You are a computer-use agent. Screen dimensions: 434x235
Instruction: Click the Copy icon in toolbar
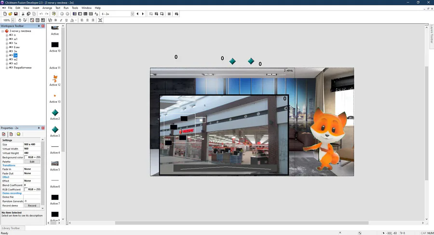pos(28,14)
